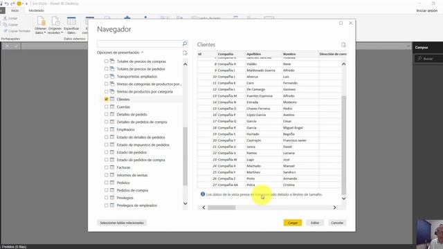This screenshot has width=443, height=249.
Task: Click the yellow smiley feedback icon
Action: 19,3
